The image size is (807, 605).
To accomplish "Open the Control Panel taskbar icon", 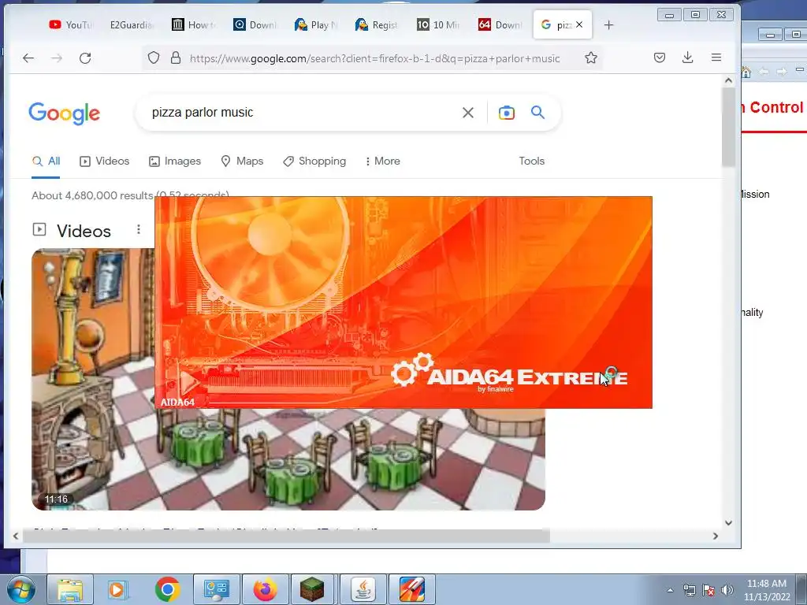I will tap(216, 589).
